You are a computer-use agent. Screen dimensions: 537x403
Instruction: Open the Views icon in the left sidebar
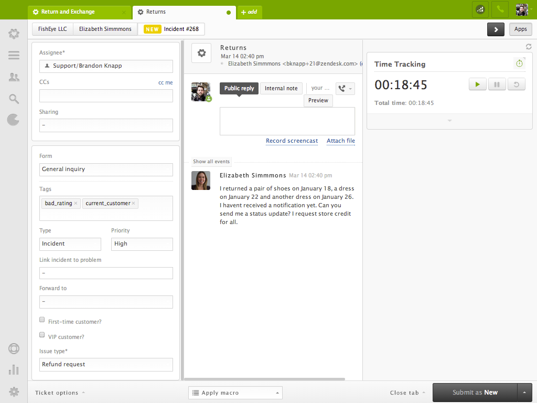(14, 55)
